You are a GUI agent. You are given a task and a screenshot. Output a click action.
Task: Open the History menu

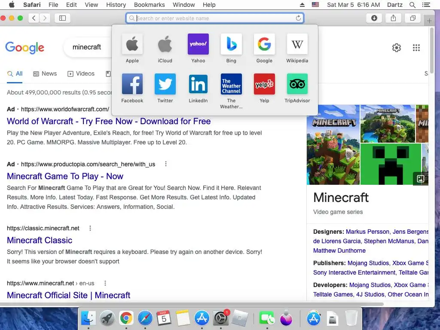[x=116, y=5]
